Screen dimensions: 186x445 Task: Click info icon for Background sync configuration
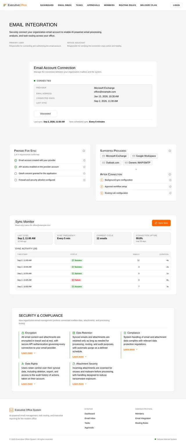point(170,180)
